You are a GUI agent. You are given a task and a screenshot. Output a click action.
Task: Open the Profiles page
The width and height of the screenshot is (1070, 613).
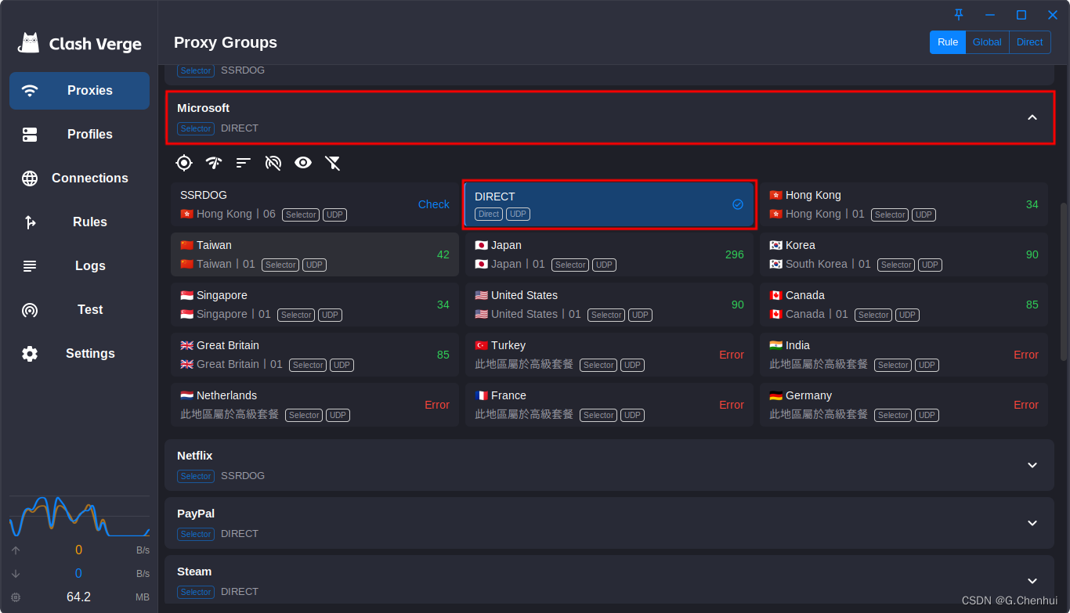pyautogui.click(x=79, y=135)
